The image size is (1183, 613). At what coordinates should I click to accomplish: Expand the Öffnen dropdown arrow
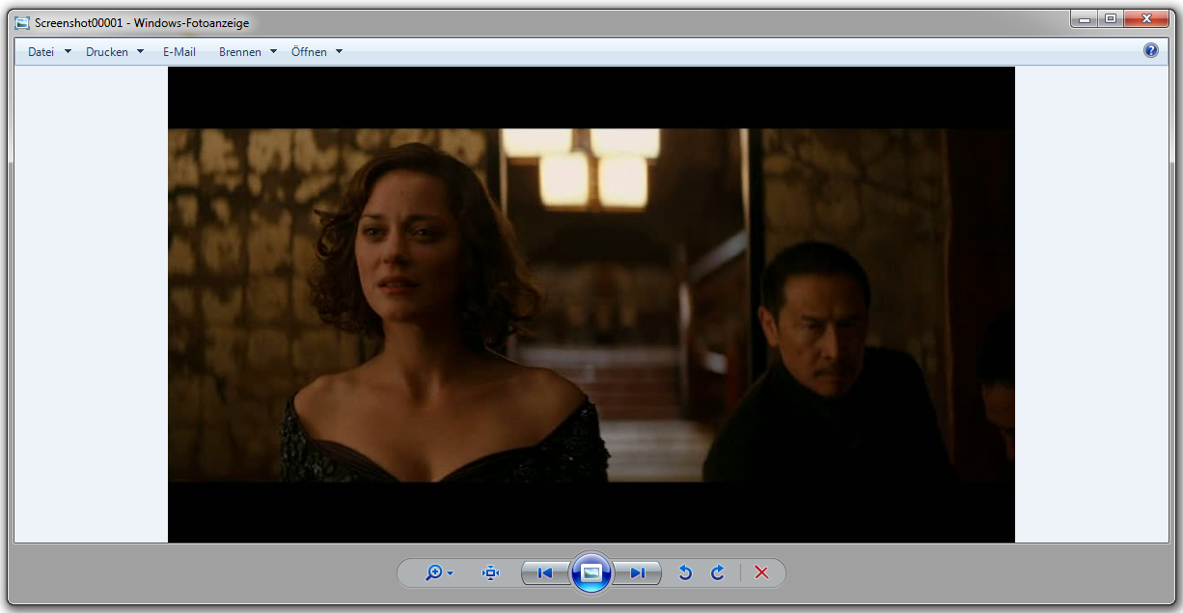(339, 52)
